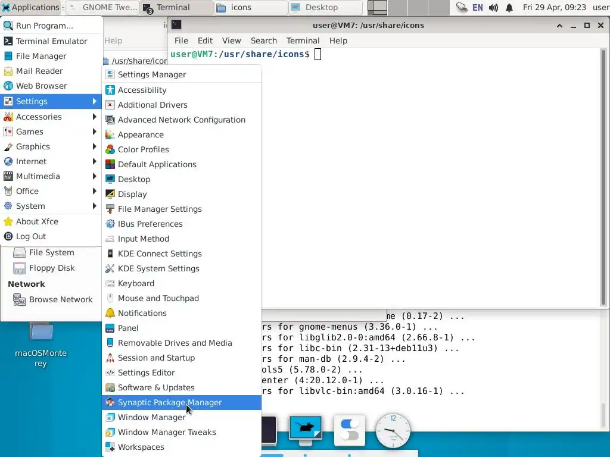Open Synaptic Package Manager entry
Image resolution: width=610 pixels, height=457 pixels.
tap(181, 402)
